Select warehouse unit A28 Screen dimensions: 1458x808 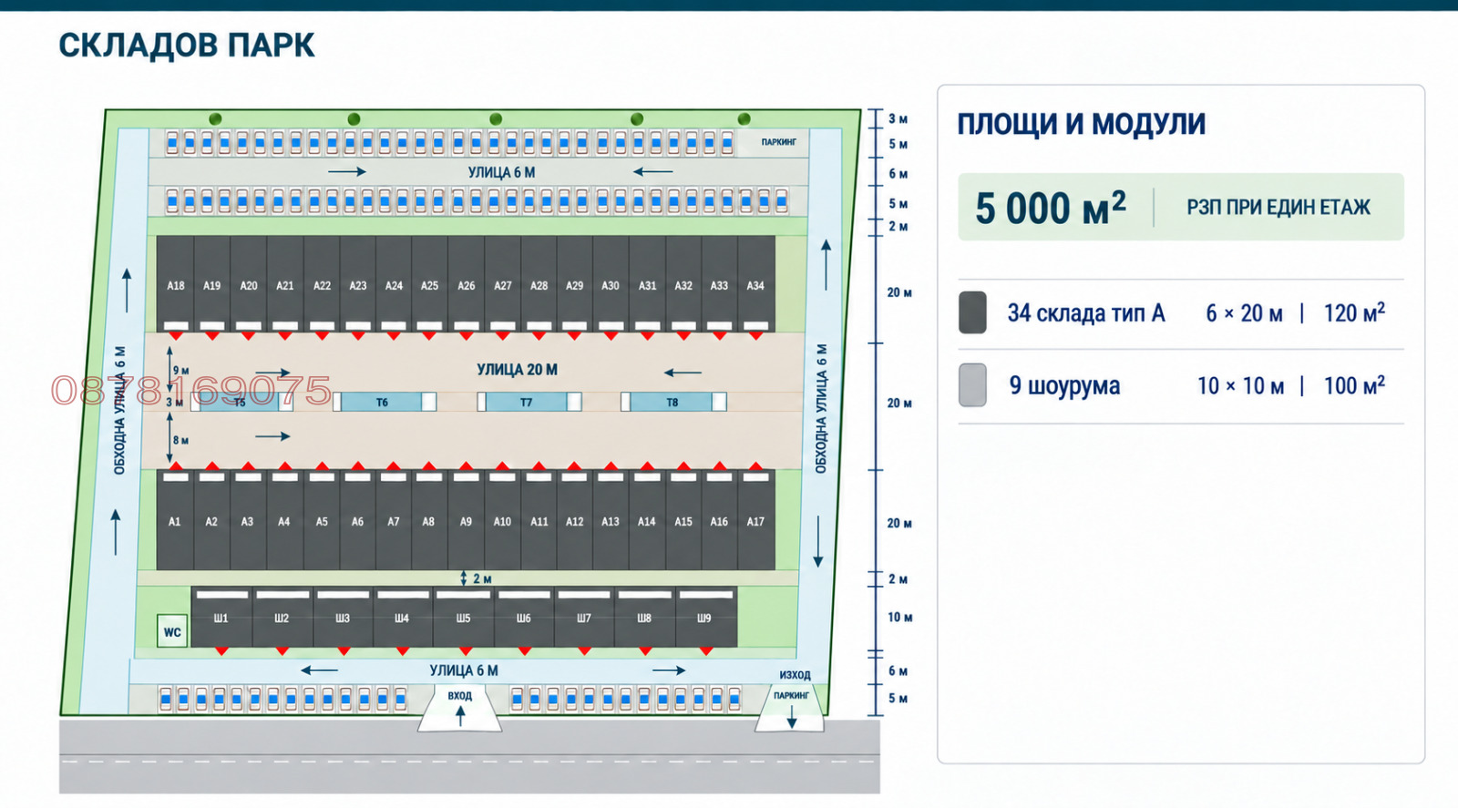tap(539, 284)
